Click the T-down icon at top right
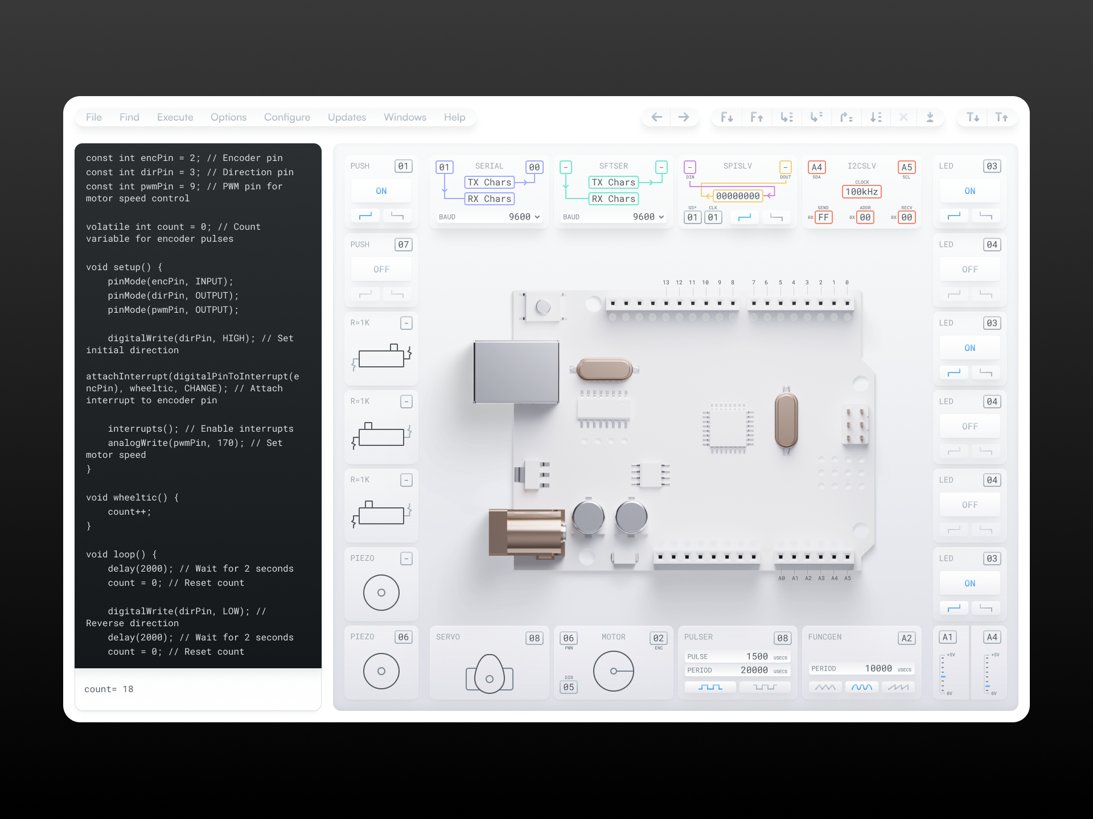The image size is (1093, 819). tap(973, 117)
